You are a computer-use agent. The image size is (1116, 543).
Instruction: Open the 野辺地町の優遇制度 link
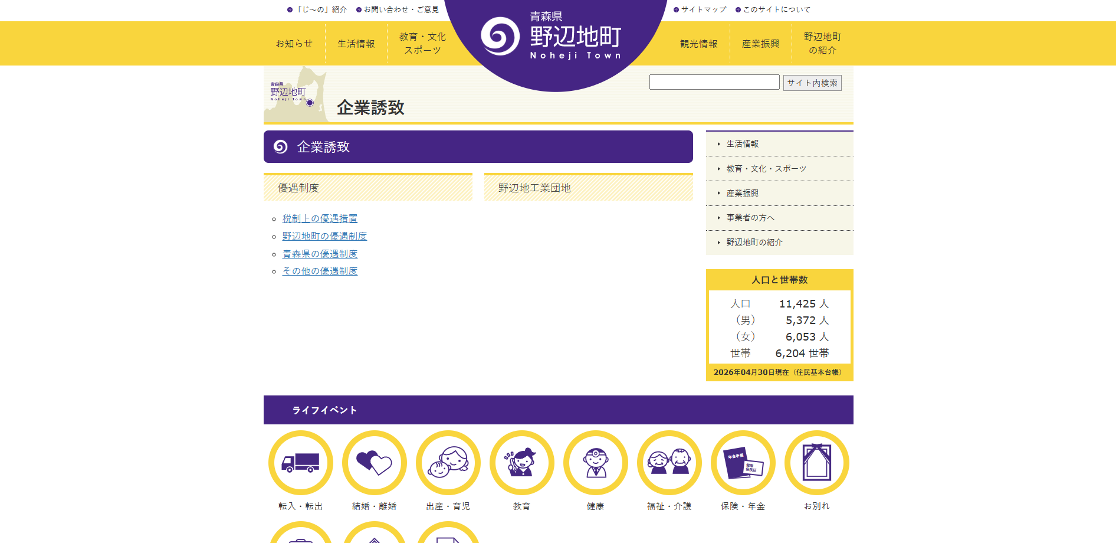click(324, 236)
